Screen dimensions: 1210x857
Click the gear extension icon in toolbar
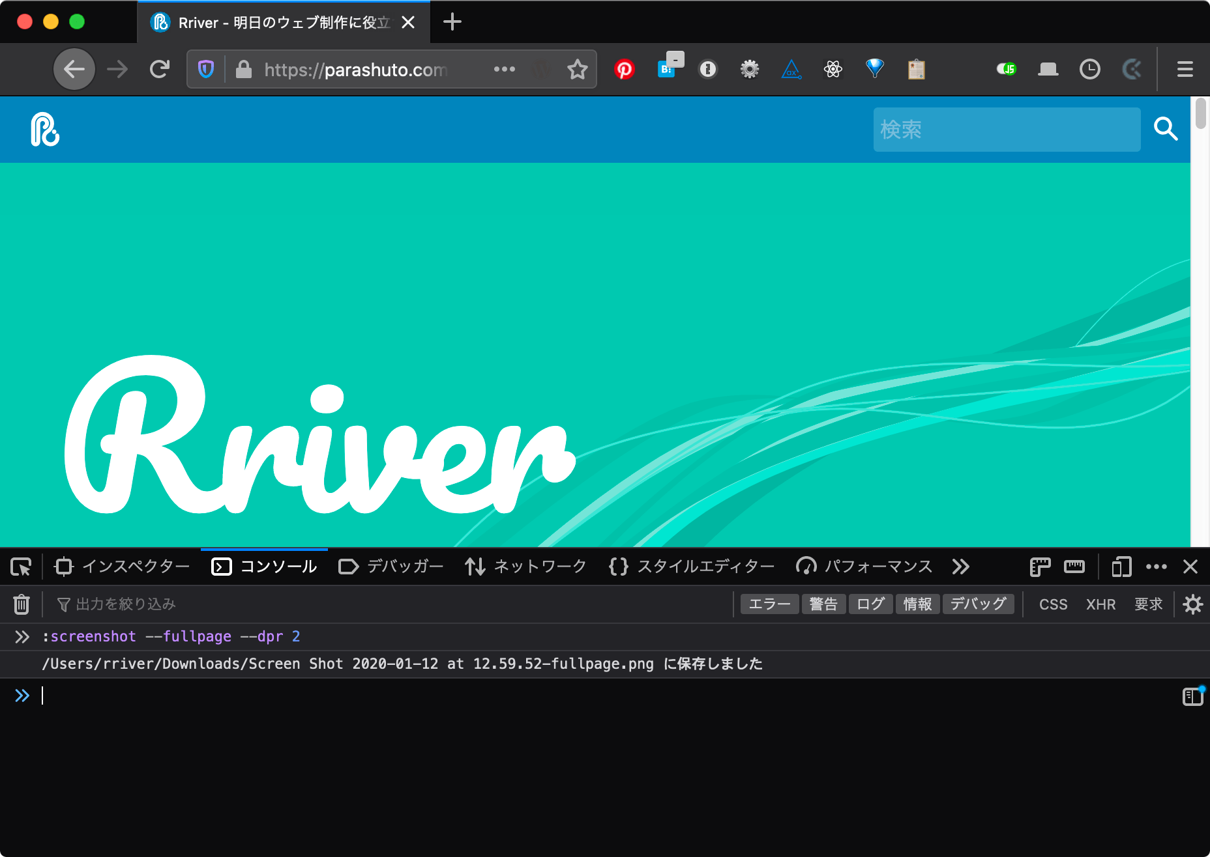[750, 69]
